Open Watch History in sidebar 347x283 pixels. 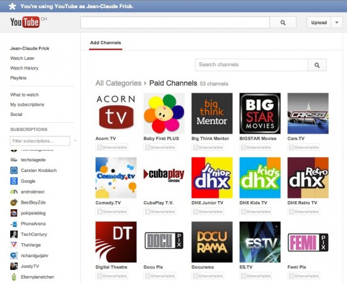tap(25, 68)
